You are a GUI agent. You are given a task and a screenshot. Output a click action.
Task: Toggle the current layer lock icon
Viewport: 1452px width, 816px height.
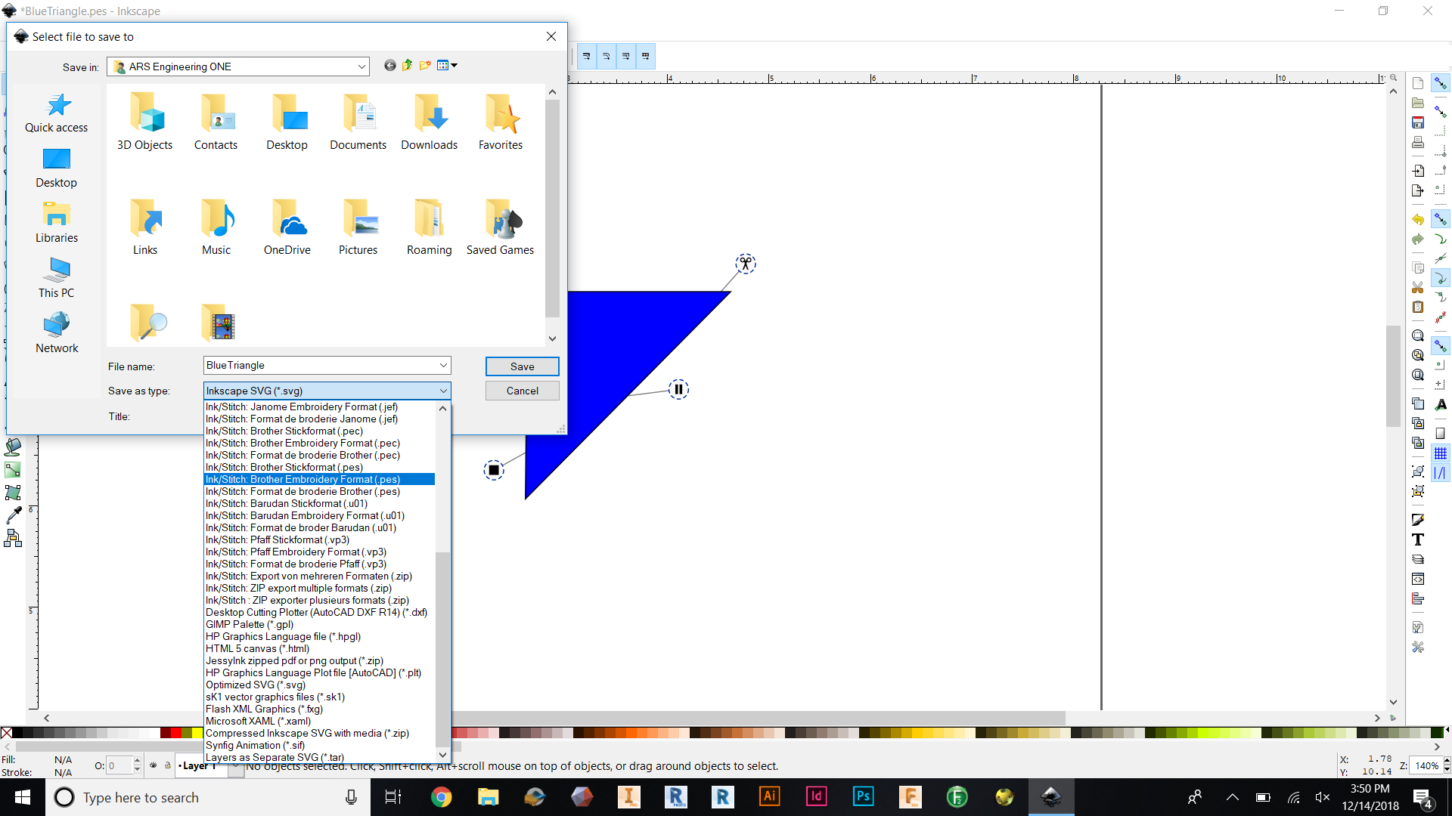tap(168, 765)
